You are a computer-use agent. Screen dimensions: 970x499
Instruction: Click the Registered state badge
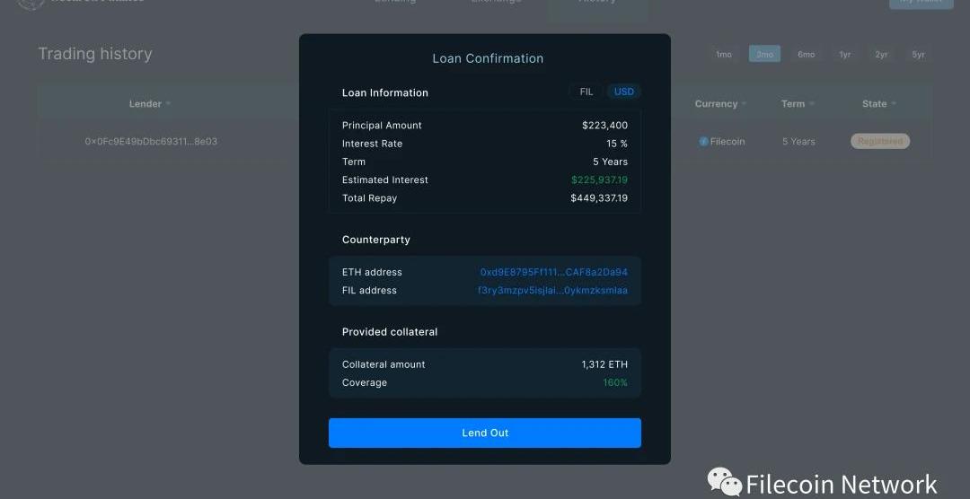879,142
